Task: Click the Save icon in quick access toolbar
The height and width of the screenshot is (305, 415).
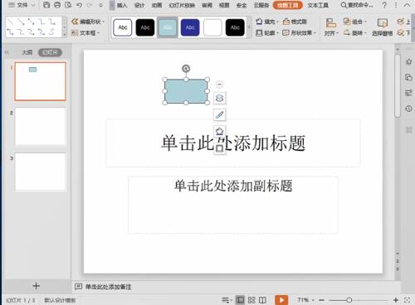Action: coord(46,5)
